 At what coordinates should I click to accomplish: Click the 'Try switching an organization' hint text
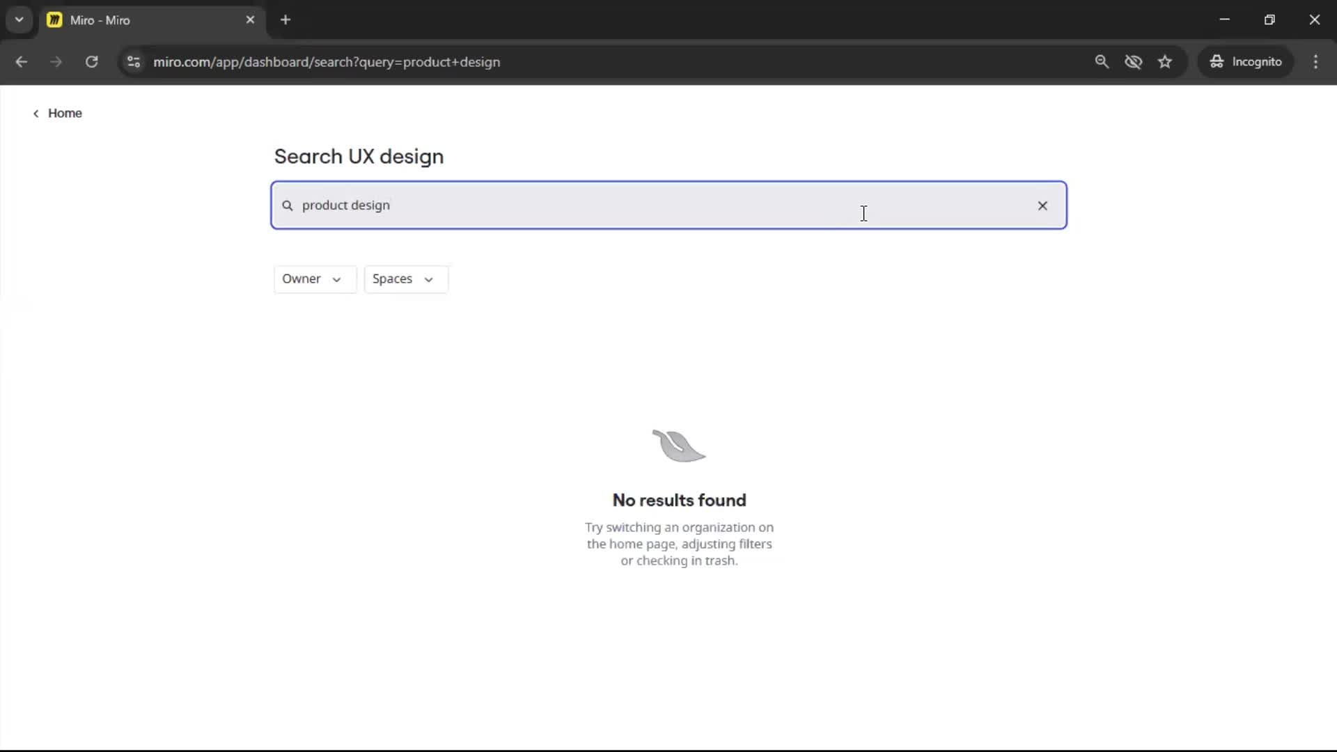pyautogui.click(x=679, y=544)
